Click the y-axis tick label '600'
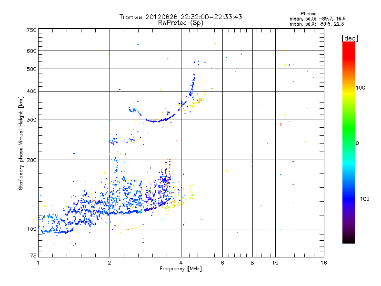Viewport: 381px width, 286px height. pyautogui.click(x=31, y=51)
